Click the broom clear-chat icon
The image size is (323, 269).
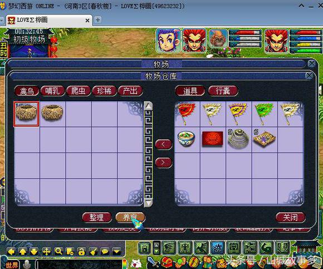94,251
